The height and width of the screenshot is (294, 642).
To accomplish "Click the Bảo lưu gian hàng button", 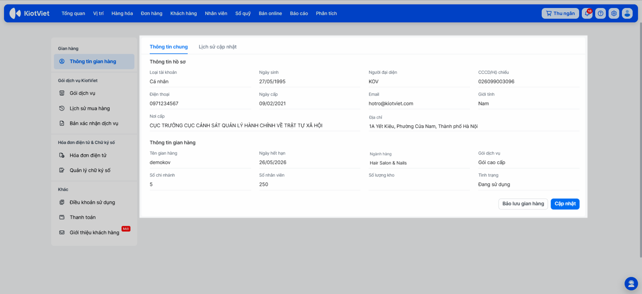I will coord(523,204).
